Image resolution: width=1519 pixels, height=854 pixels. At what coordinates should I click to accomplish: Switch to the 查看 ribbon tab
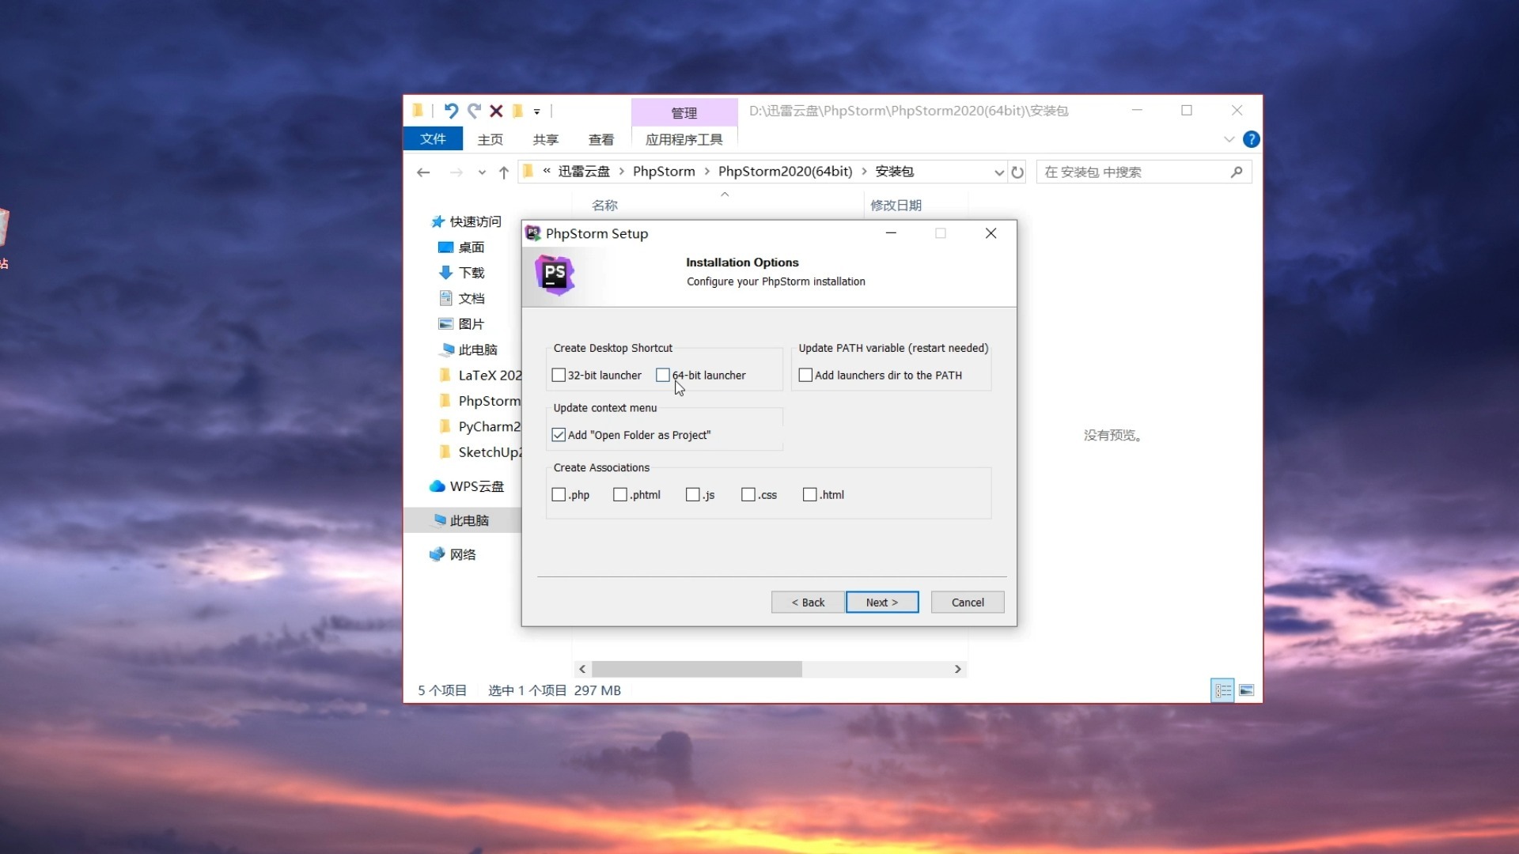pos(600,139)
